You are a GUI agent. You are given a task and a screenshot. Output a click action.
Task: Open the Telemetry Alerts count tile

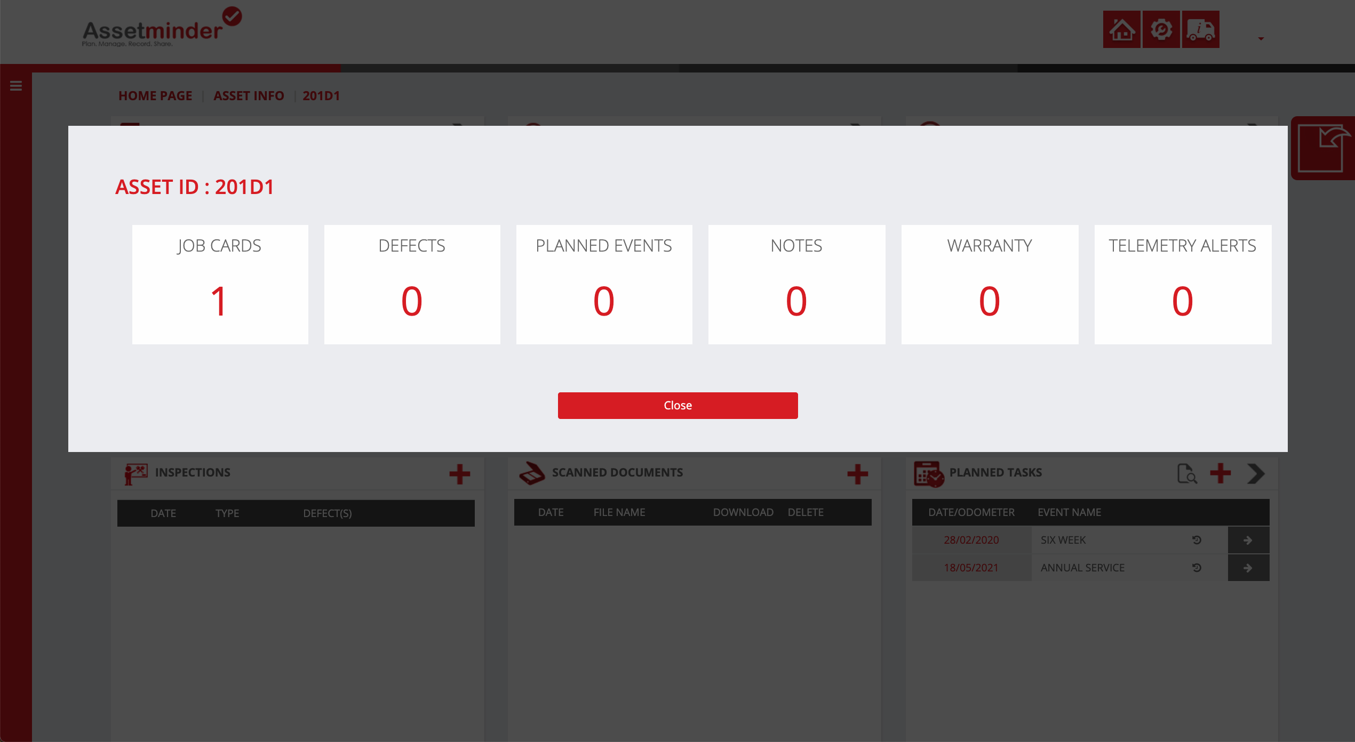coord(1183,285)
